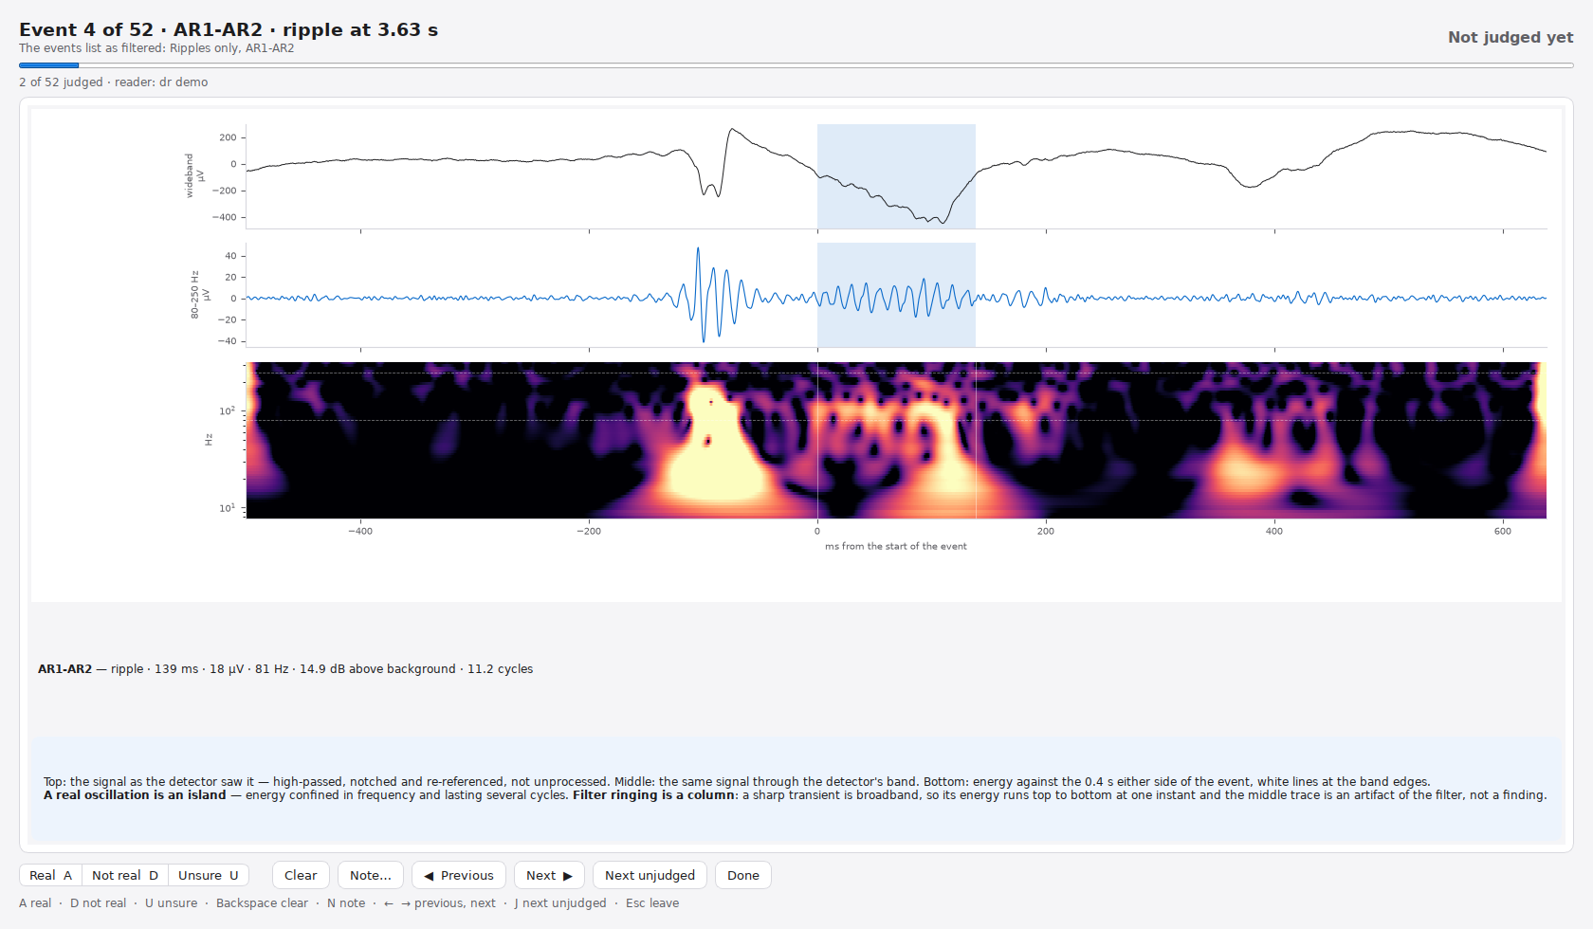Click '2 of 52 judged · reader: dr demo'
Screen dimensions: 1593x929
click(114, 82)
